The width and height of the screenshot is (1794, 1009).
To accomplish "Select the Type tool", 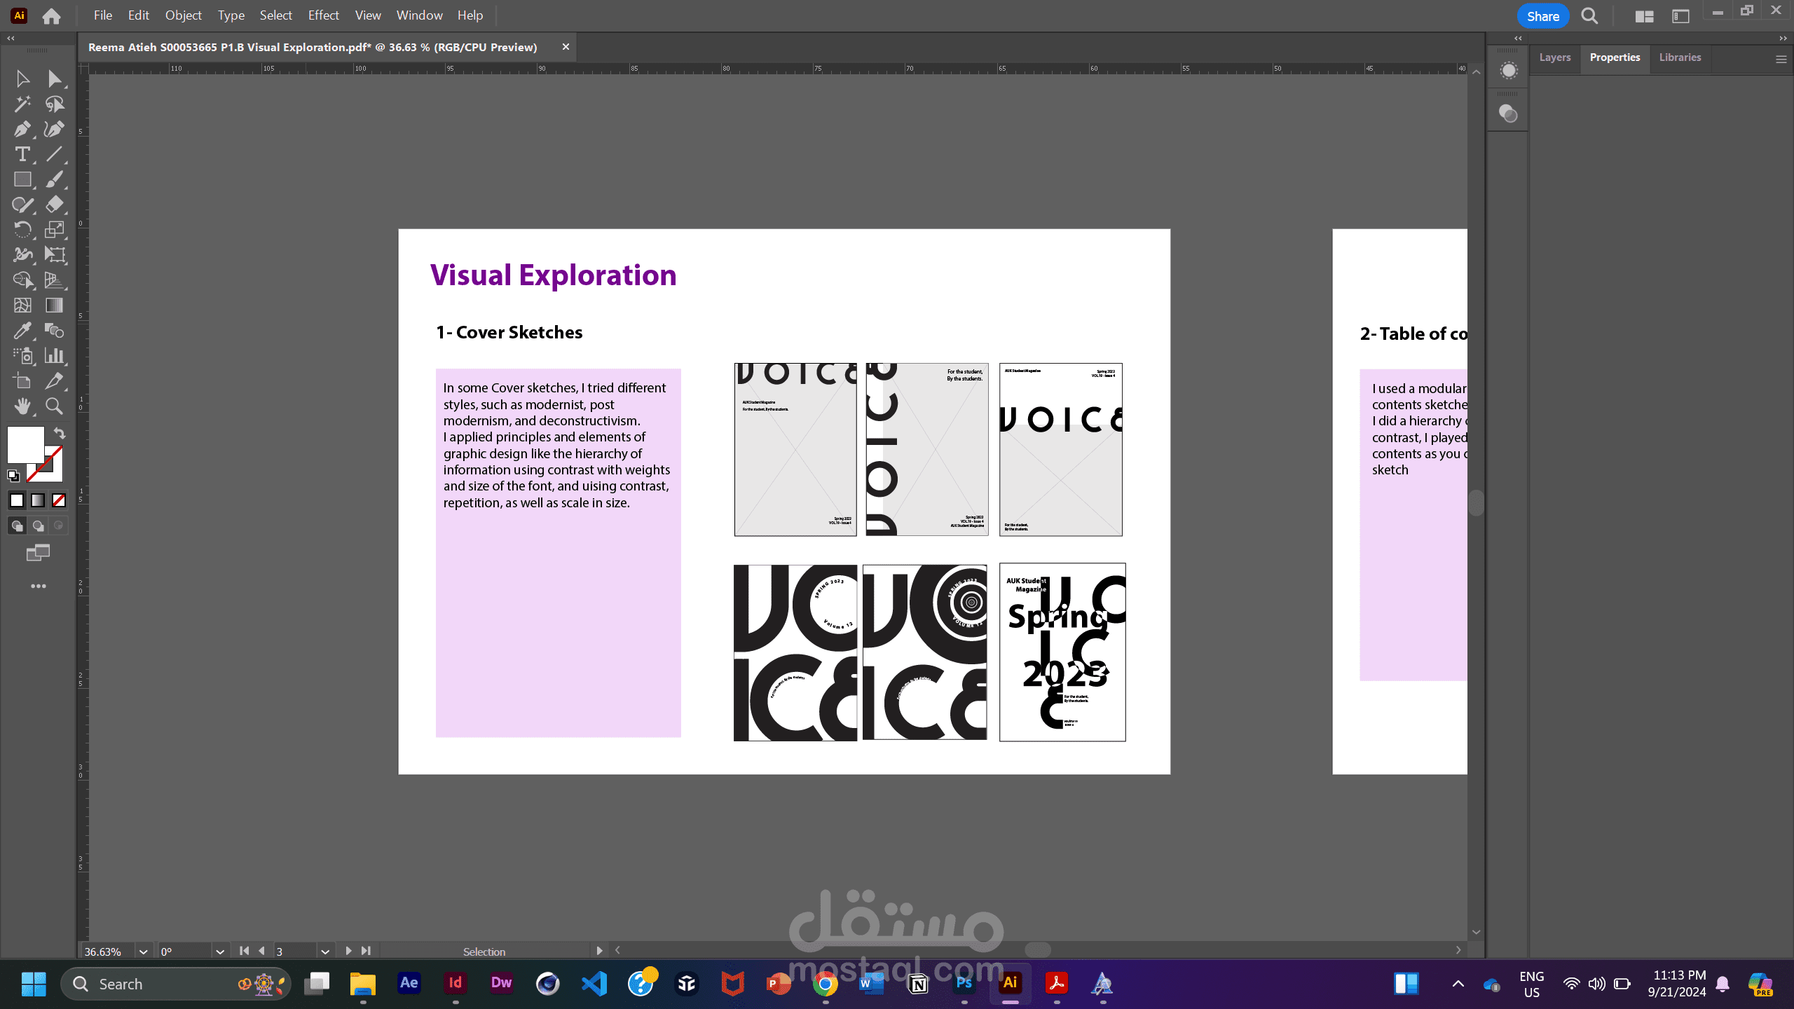I will (x=22, y=154).
